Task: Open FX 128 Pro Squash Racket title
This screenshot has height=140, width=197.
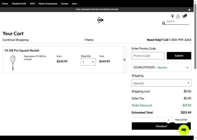Action: [22, 50]
